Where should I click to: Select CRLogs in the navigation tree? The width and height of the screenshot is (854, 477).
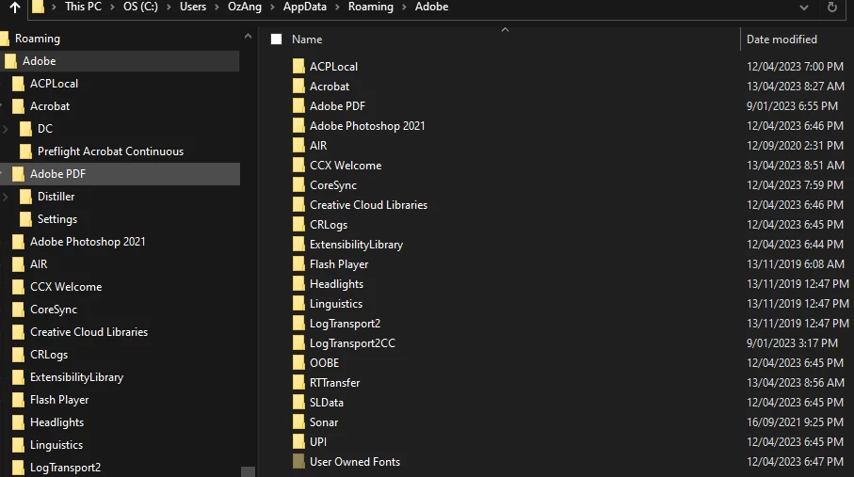49,355
